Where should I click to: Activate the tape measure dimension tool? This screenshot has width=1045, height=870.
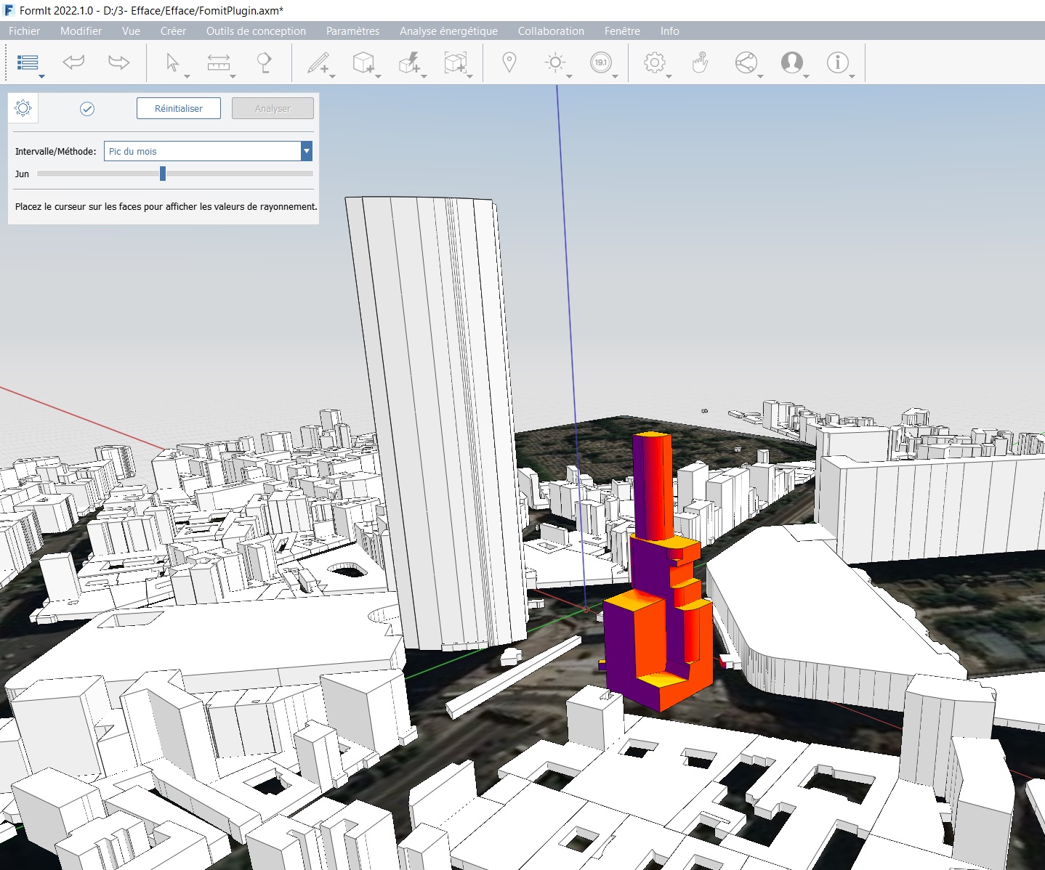(219, 63)
